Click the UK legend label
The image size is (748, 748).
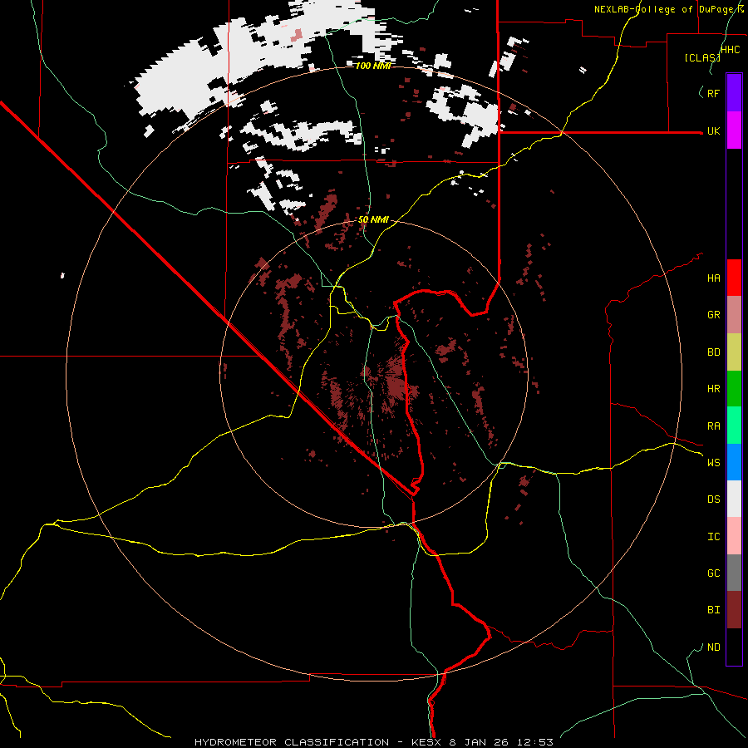tap(713, 130)
